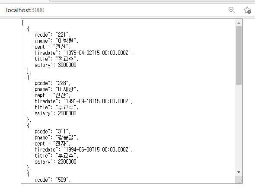Click hiredate "1991-09-18T15:00:00.000Z" line

(x=83, y=101)
